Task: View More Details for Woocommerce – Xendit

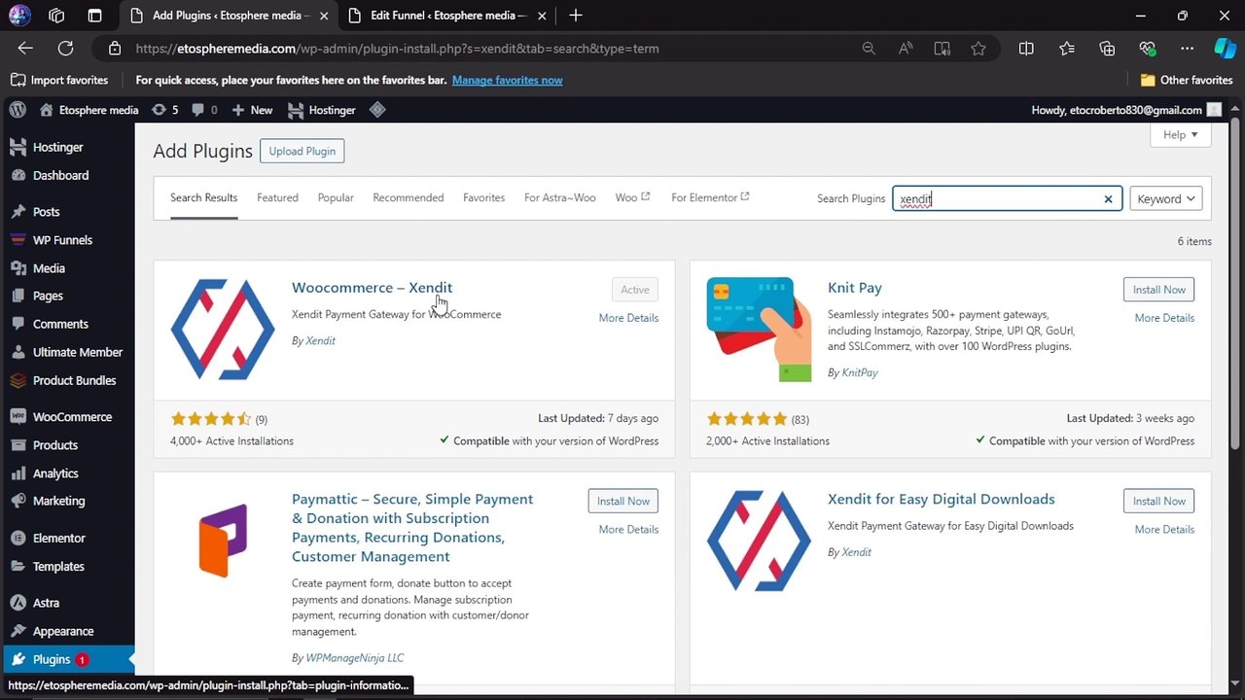Action: coord(628,318)
